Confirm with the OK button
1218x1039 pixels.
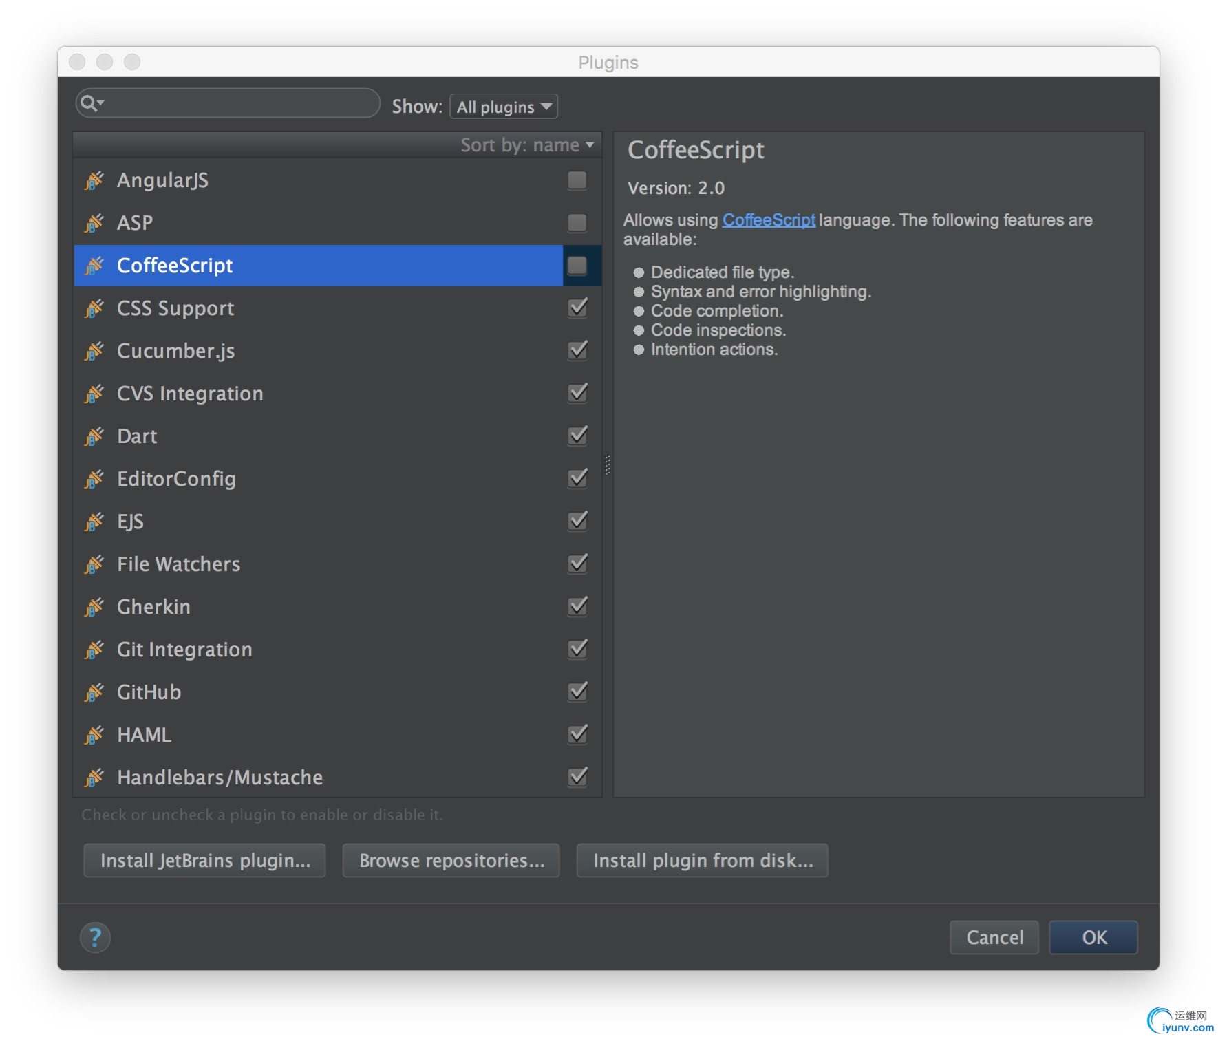tap(1093, 937)
